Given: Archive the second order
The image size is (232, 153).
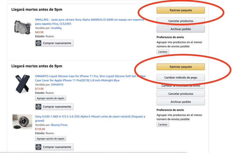Looking at the screenshot, I should (x=181, y=102).
